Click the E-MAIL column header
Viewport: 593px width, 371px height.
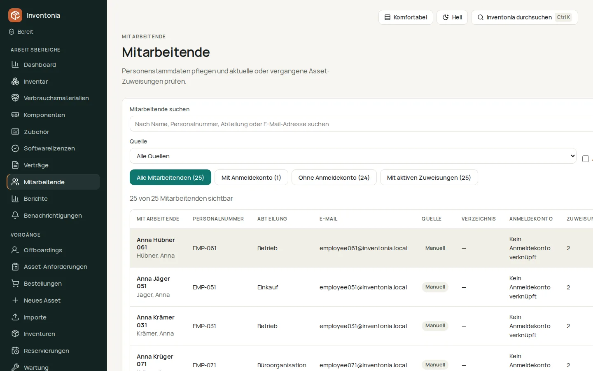coord(329,219)
